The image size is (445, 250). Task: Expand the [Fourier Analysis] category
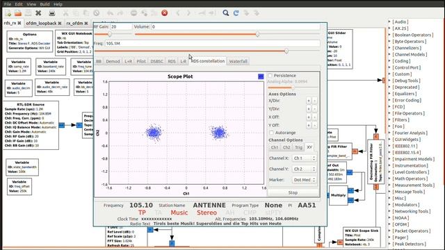pos(389,133)
